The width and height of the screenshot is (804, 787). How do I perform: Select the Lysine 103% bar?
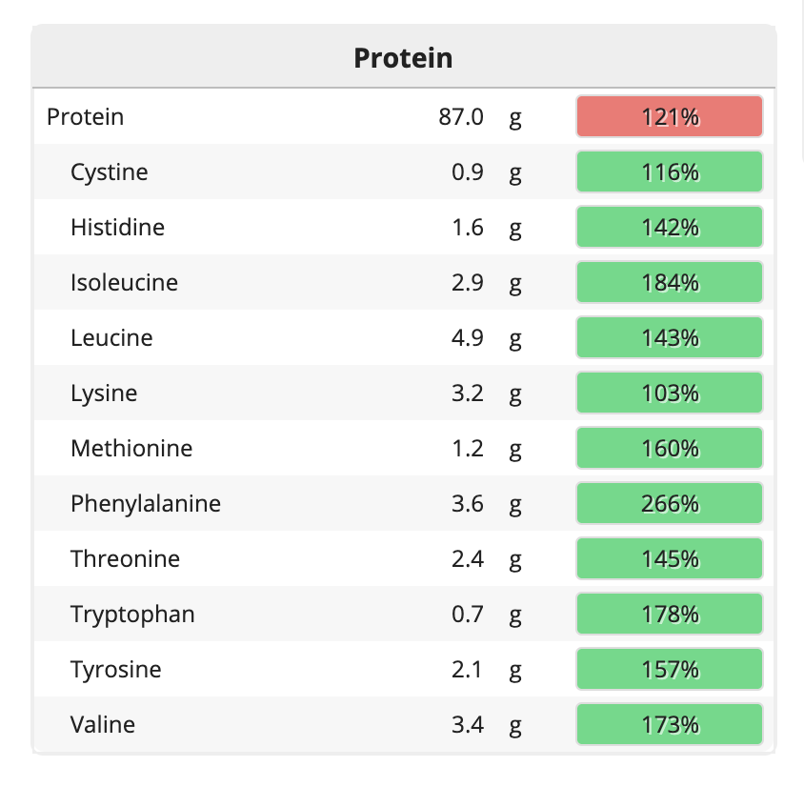pyautogui.click(x=669, y=393)
